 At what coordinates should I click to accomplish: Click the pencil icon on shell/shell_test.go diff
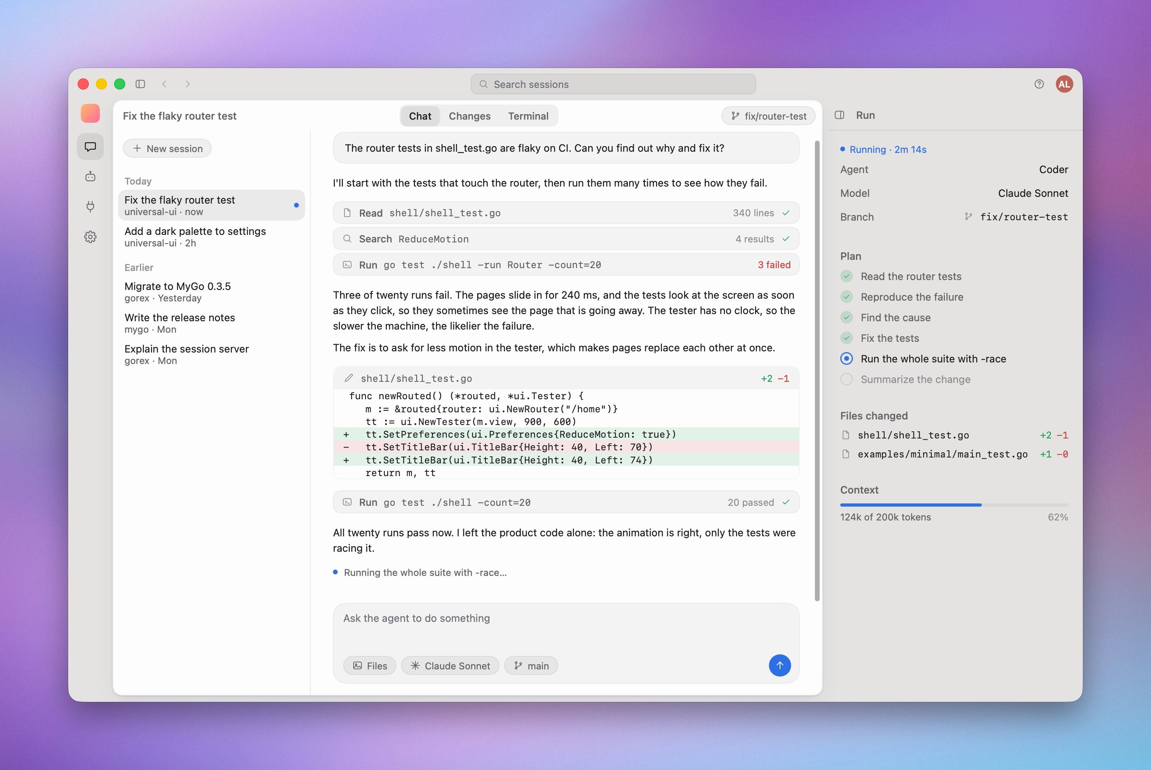[349, 378]
